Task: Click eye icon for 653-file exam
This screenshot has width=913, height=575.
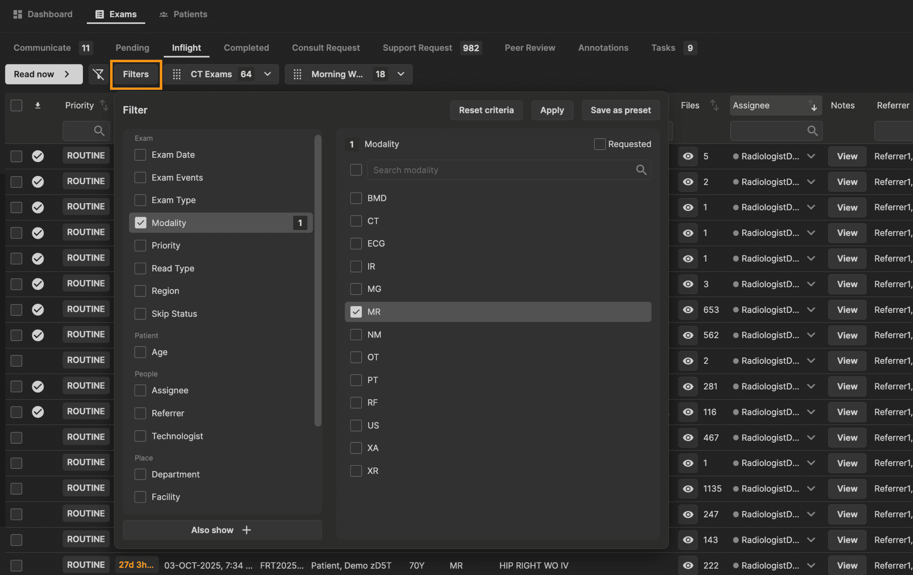Action: pos(688,310)
